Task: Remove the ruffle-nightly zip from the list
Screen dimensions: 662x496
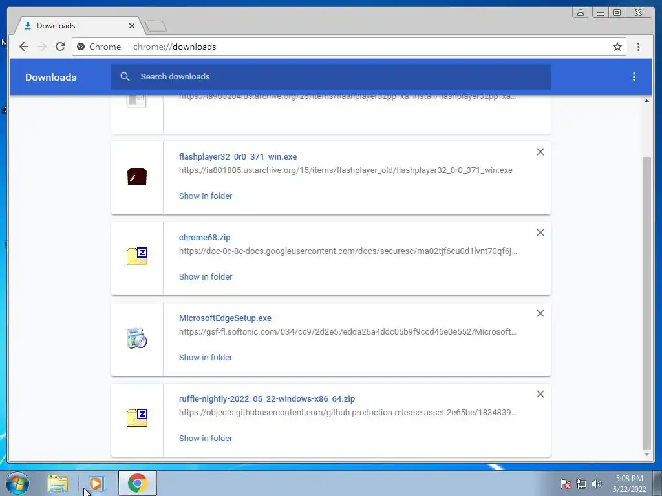Action: click(x=540, y=394)
